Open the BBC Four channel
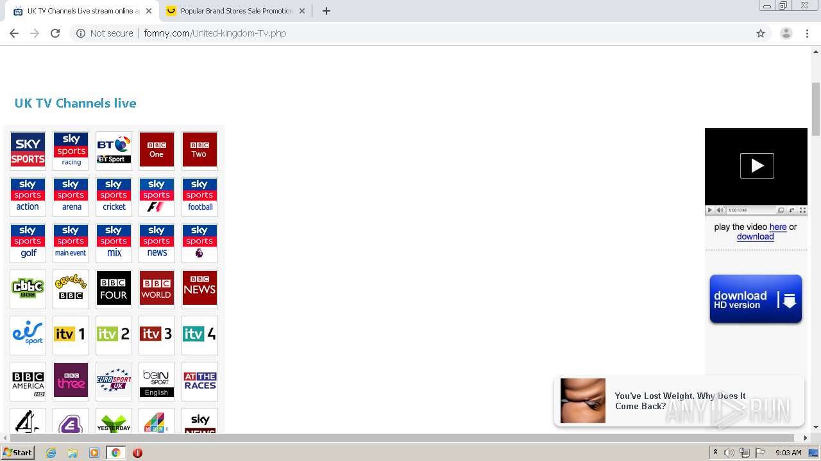Screen dimensions: 821x461 point(114,289)
